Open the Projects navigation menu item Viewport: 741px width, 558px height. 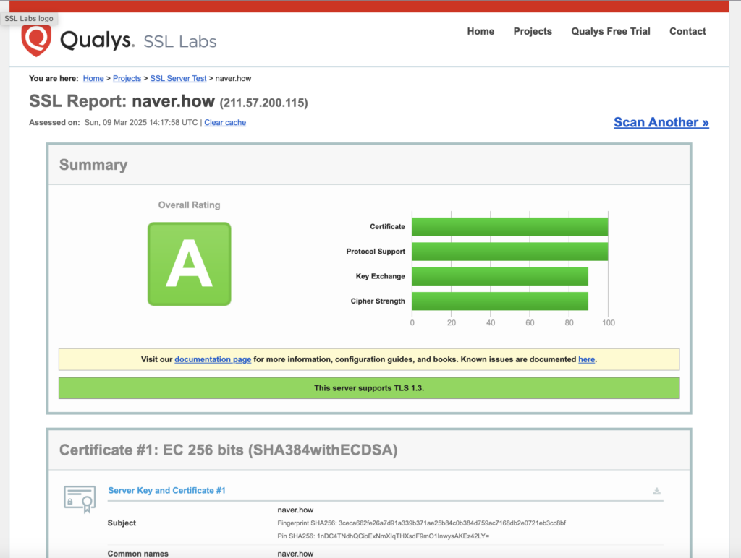click(533, 31)
